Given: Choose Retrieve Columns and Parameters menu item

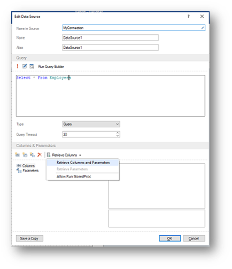Looking at the screenshot, I should coord(83,163).
